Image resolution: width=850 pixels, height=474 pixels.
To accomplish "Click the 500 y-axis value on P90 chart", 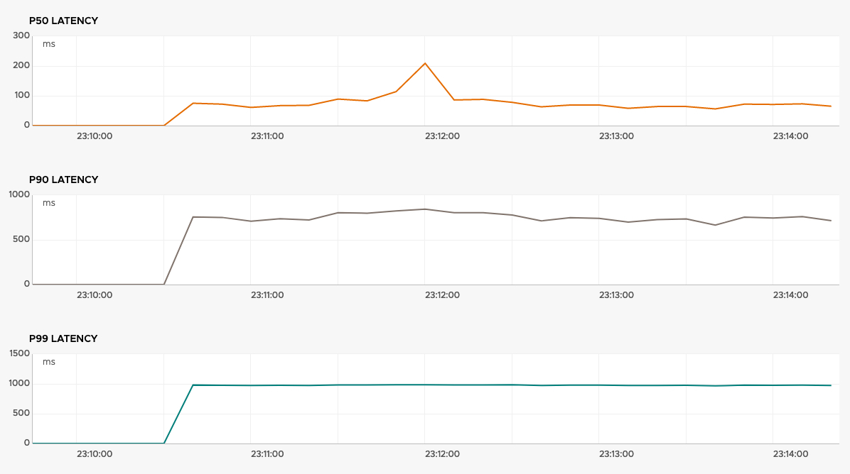I will click(x=21, y=239).
